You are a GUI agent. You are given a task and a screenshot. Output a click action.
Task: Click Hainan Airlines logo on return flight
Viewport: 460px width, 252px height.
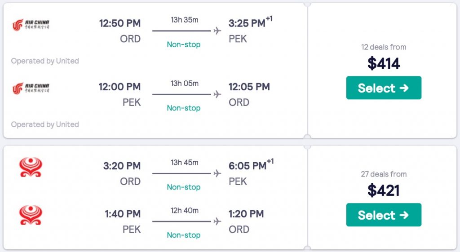[31, 215]
